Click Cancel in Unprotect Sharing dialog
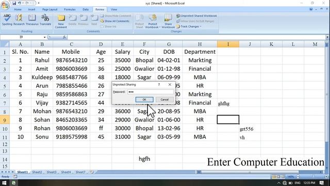330x186 pixels. point(164,100)
